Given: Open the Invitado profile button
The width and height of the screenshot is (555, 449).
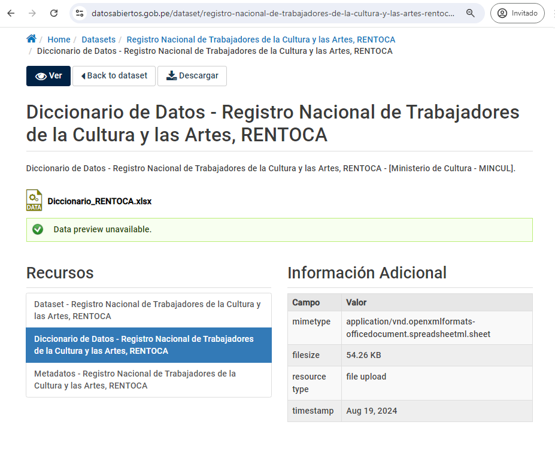Looking at the screenshot, I should pos(518,13).
